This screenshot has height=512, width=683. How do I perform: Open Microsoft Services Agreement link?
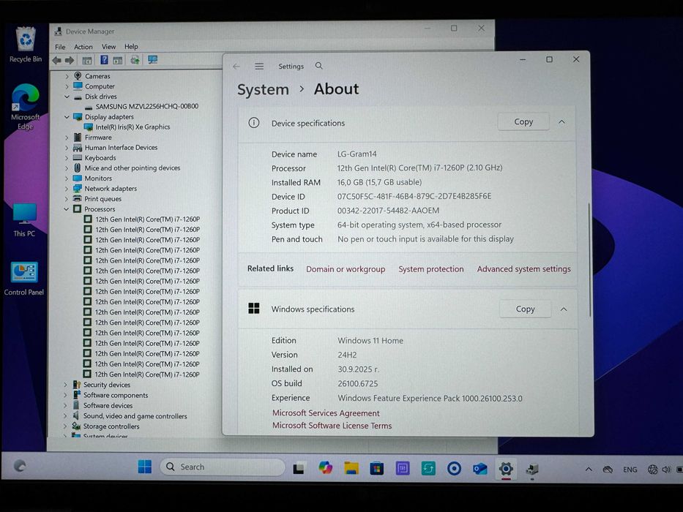click(326, 413)
